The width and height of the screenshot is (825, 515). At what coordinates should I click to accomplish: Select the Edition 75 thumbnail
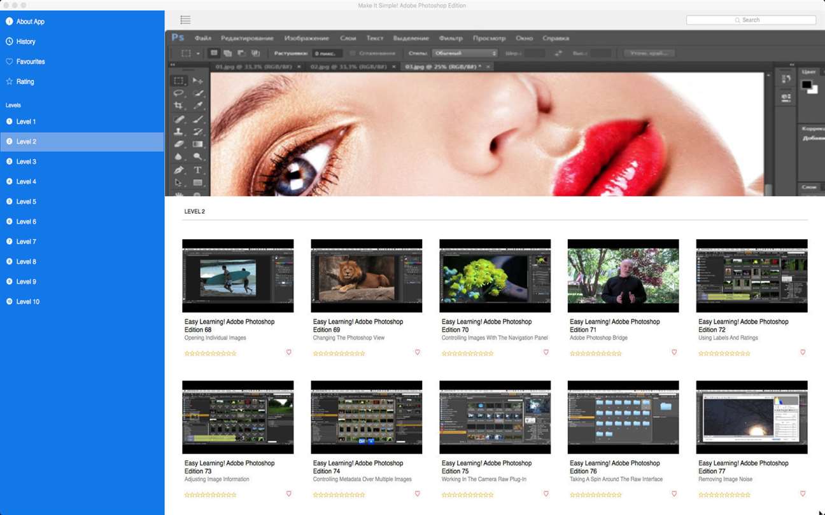pos(495,417)
